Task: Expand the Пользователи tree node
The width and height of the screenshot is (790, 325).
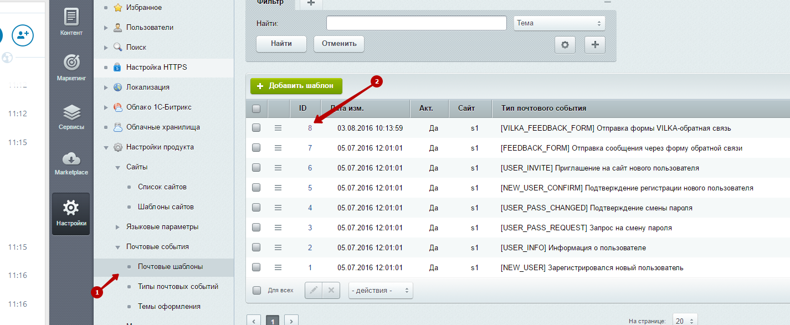Action: click(105, 28)
